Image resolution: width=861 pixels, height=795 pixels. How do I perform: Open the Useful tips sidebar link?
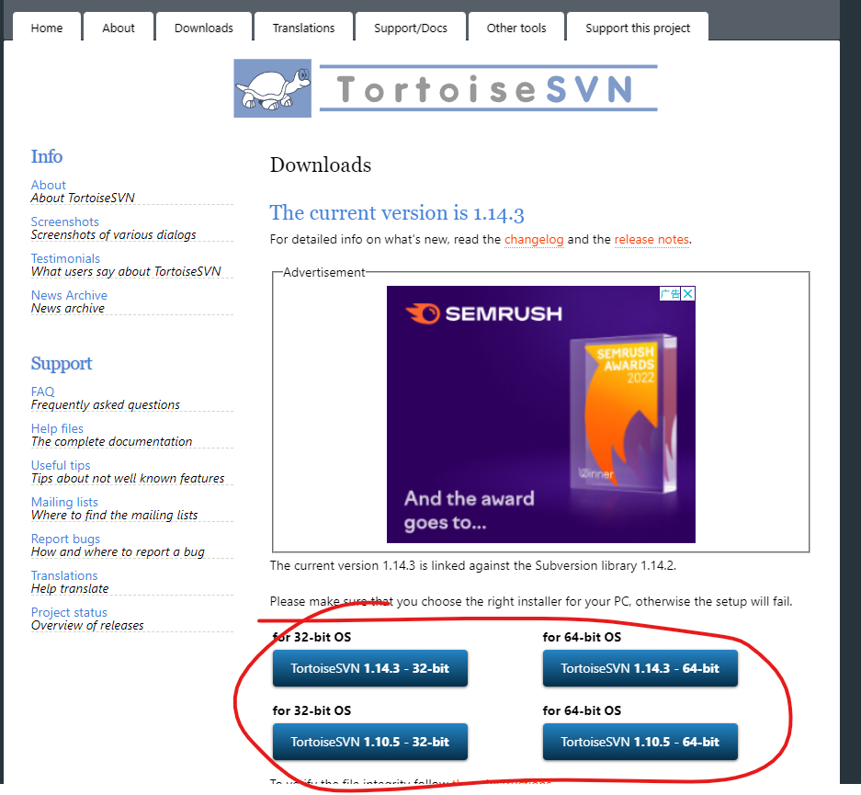61,466
